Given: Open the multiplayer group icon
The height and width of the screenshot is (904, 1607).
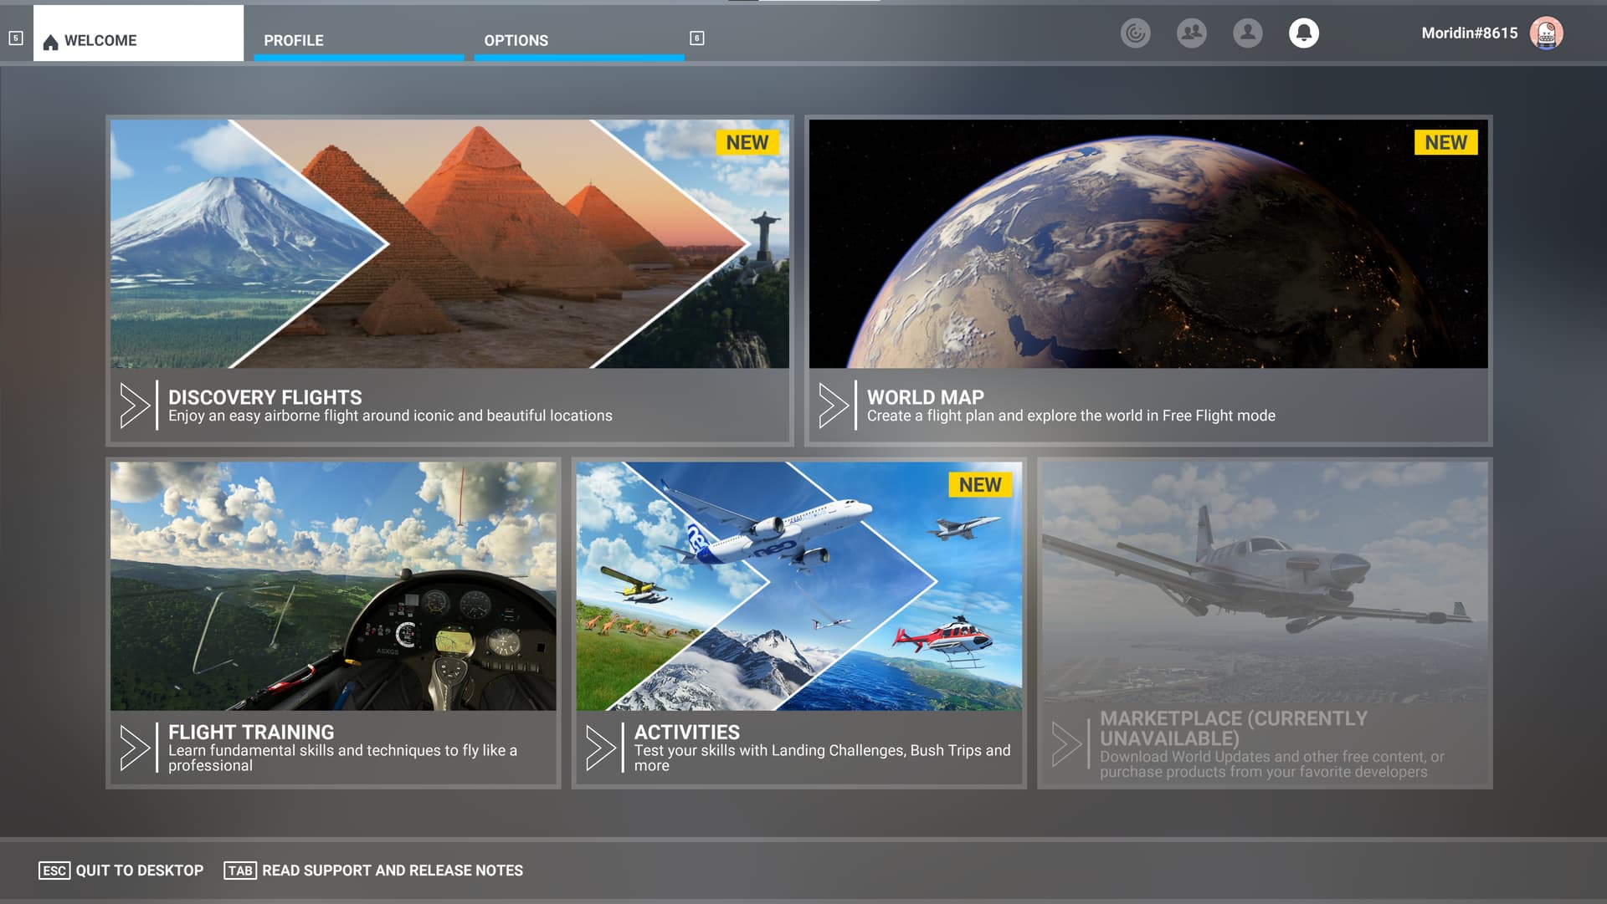Looking at the screenshot, I should point(1191,33).
